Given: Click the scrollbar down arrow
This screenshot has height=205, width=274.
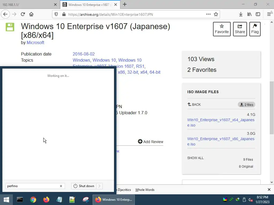Looking at the screenshot, I should point(272,182).
